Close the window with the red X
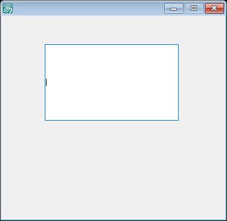Screen dimensions: 227x221 click(214, 8)
